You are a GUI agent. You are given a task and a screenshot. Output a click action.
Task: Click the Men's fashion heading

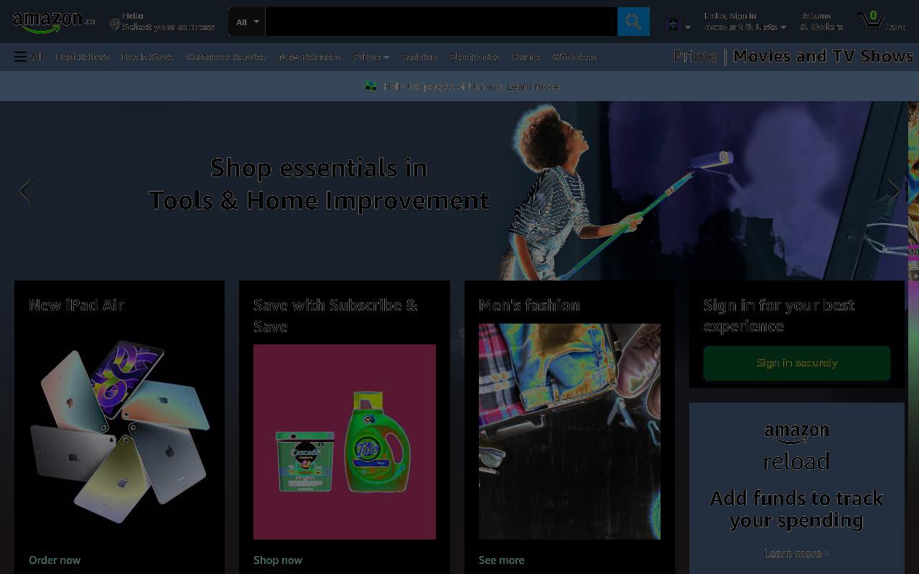point(529,305)
